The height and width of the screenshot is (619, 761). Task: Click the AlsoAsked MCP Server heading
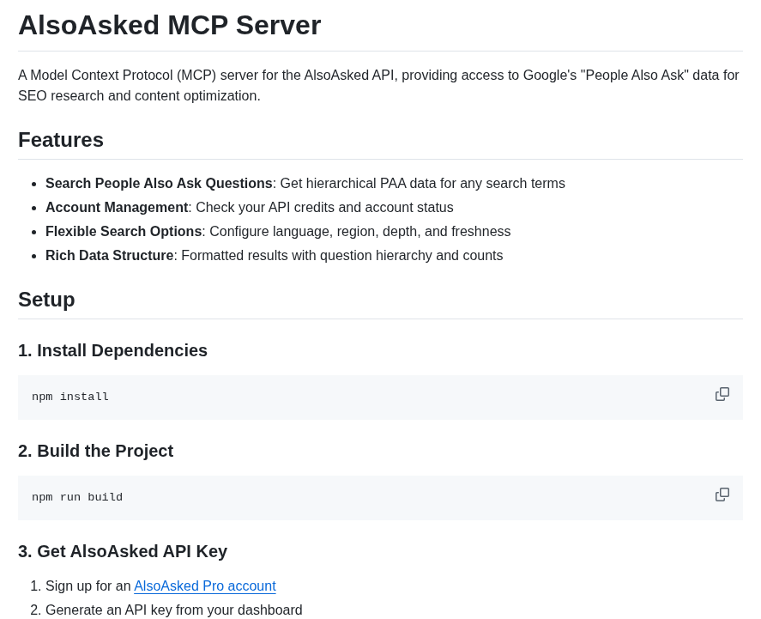tap(169, 25)
